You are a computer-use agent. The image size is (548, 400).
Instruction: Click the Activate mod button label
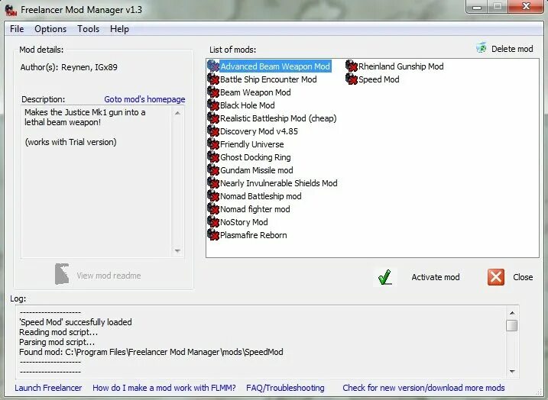(x=436, y=277)
